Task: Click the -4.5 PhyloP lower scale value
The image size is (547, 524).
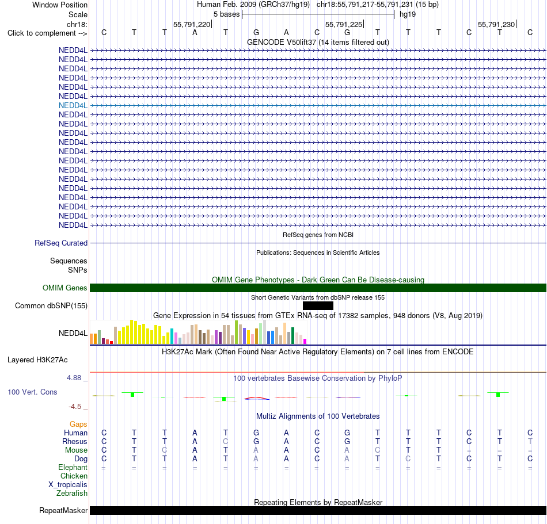Action: (x=75, y=407)
